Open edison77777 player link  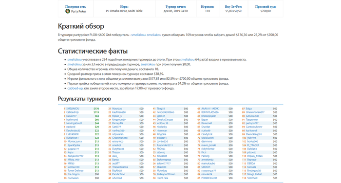coord(164,164)
